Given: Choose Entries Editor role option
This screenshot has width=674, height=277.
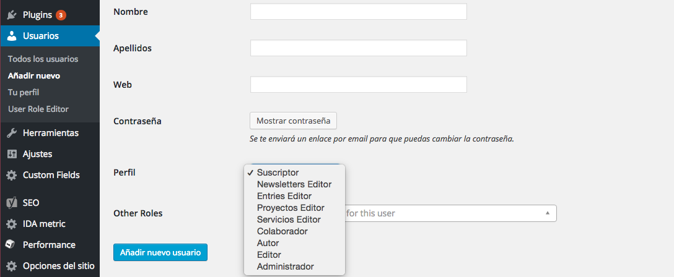Looking at the screenshot, I should [294, 196].
